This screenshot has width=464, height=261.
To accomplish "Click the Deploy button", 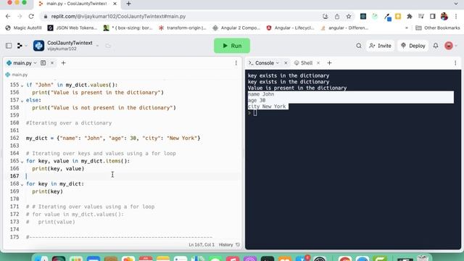I will click(413, 46).
